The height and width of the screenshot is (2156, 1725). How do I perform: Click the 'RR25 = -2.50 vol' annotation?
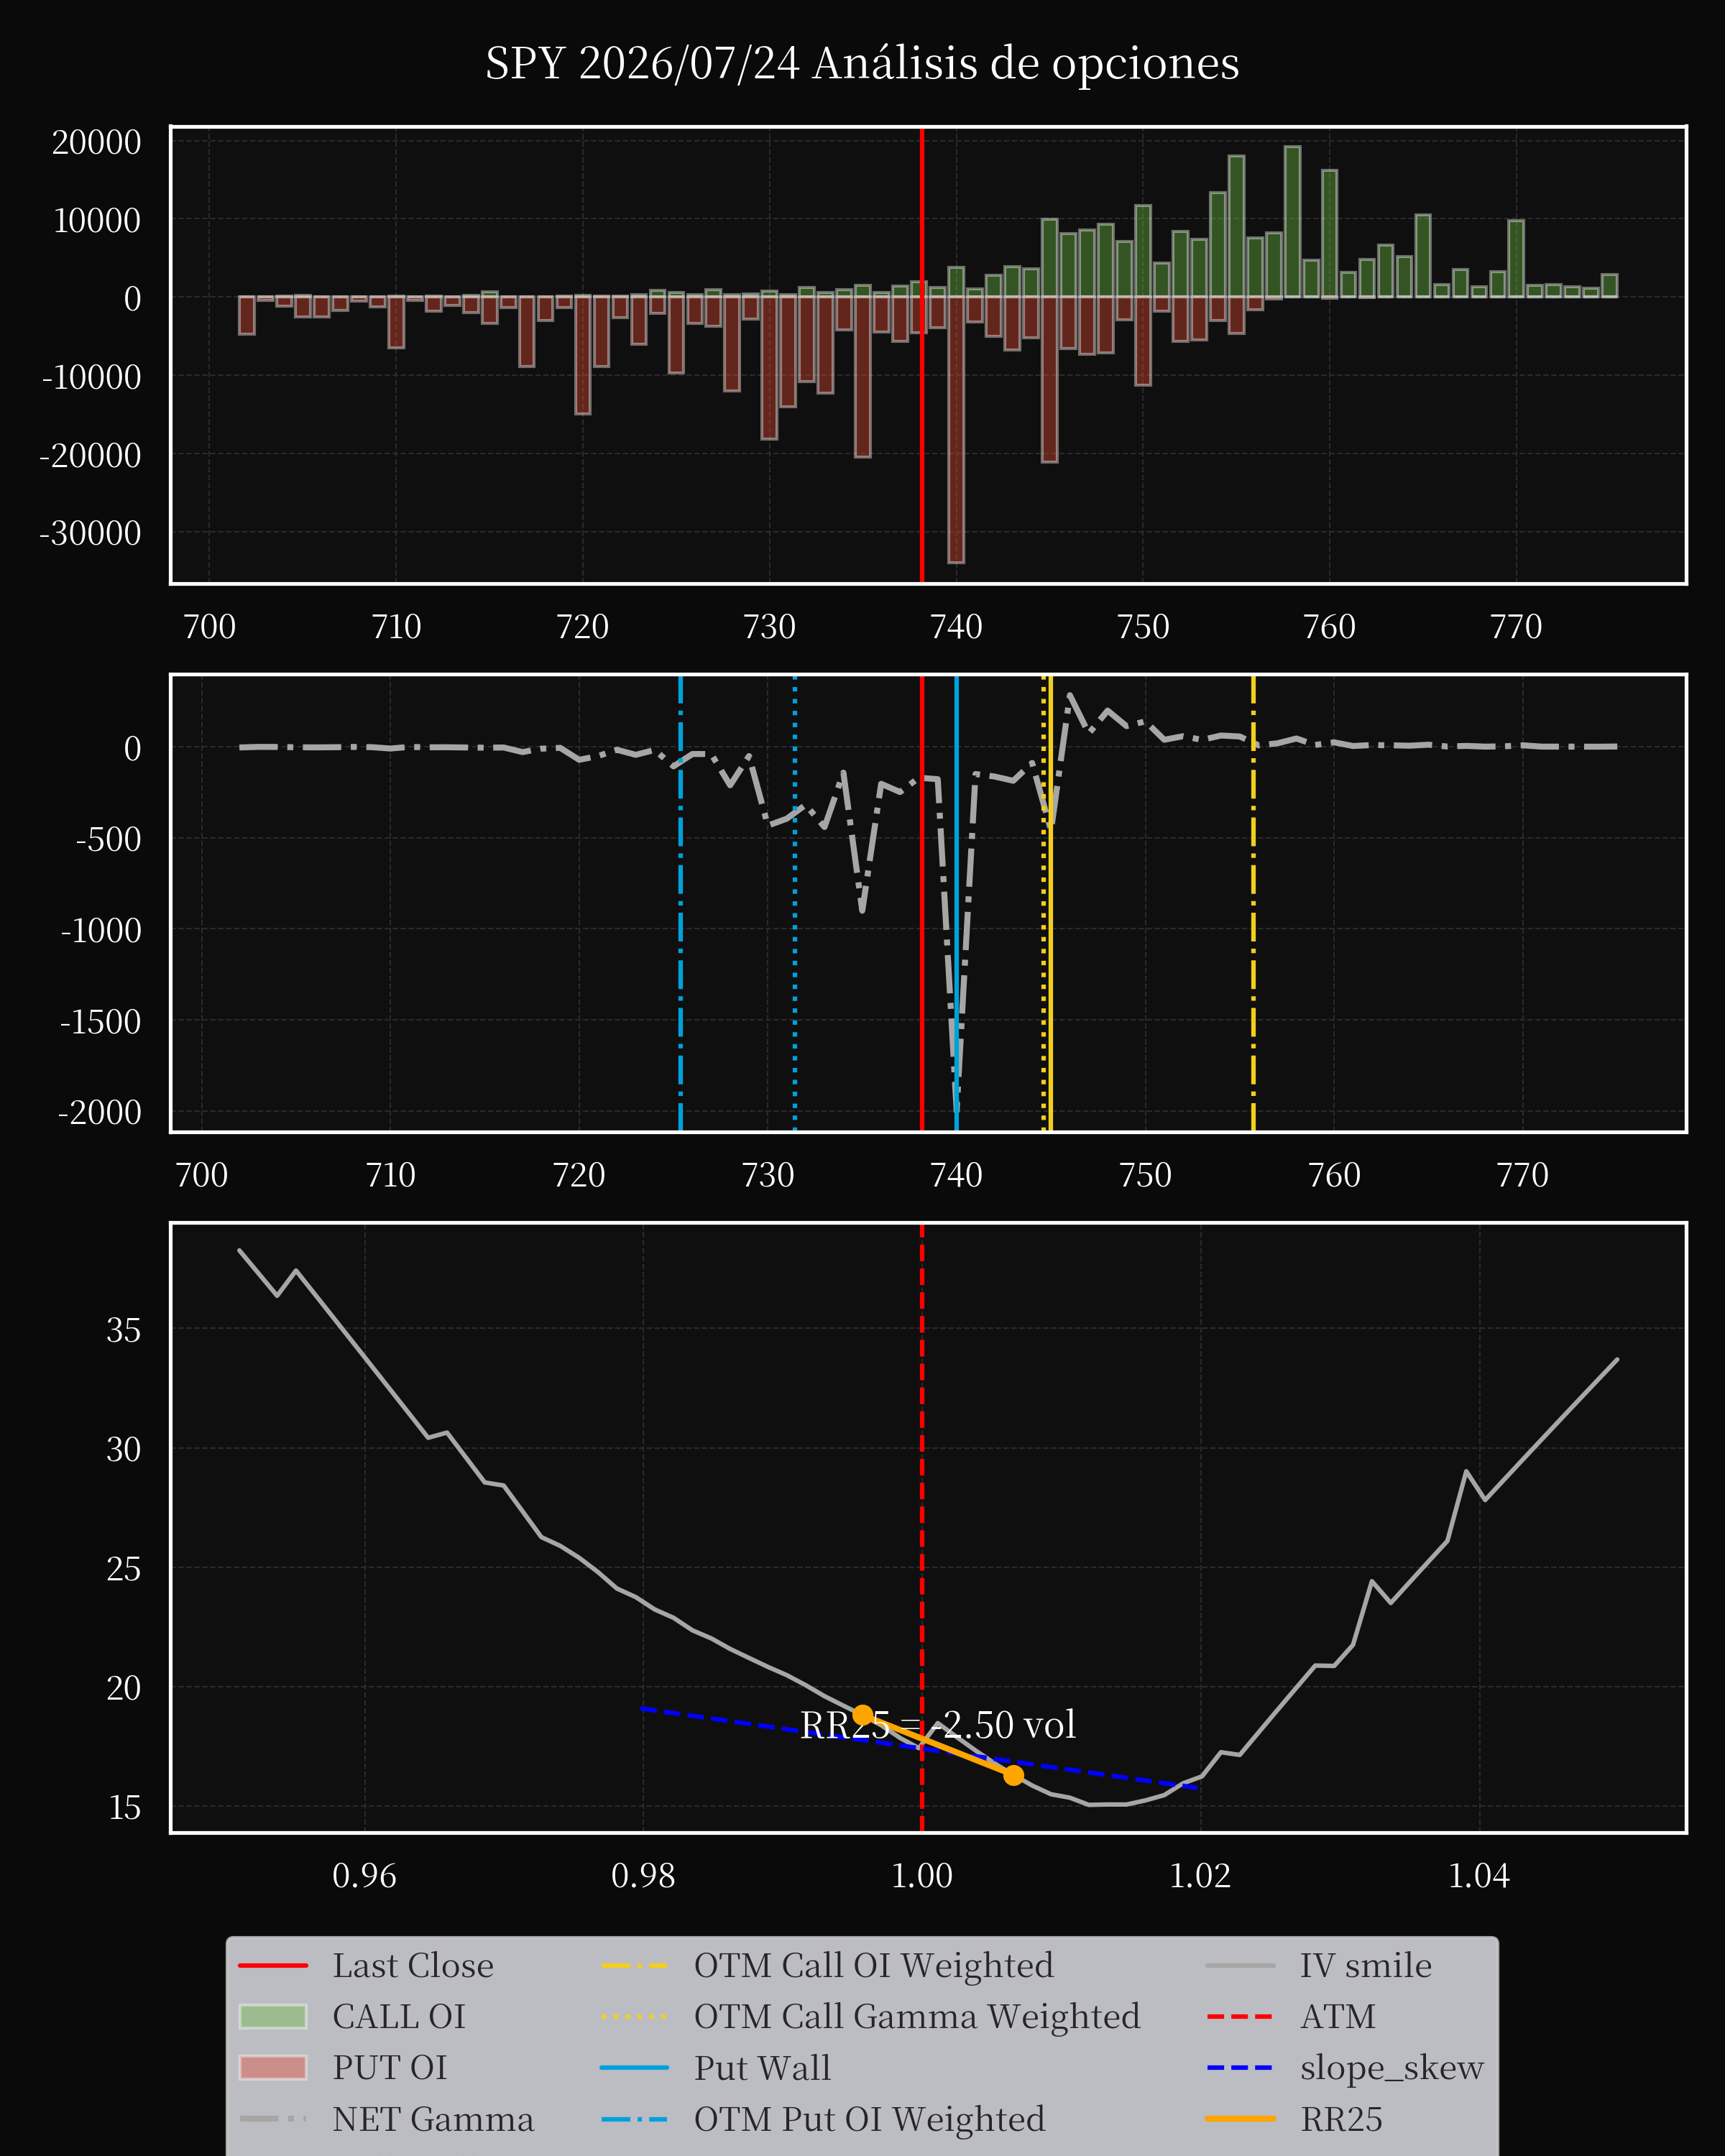(x=938, y=1725)
